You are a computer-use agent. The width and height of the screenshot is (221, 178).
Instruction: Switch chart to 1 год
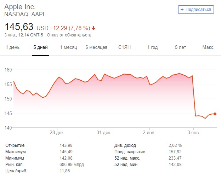(152, 47)
